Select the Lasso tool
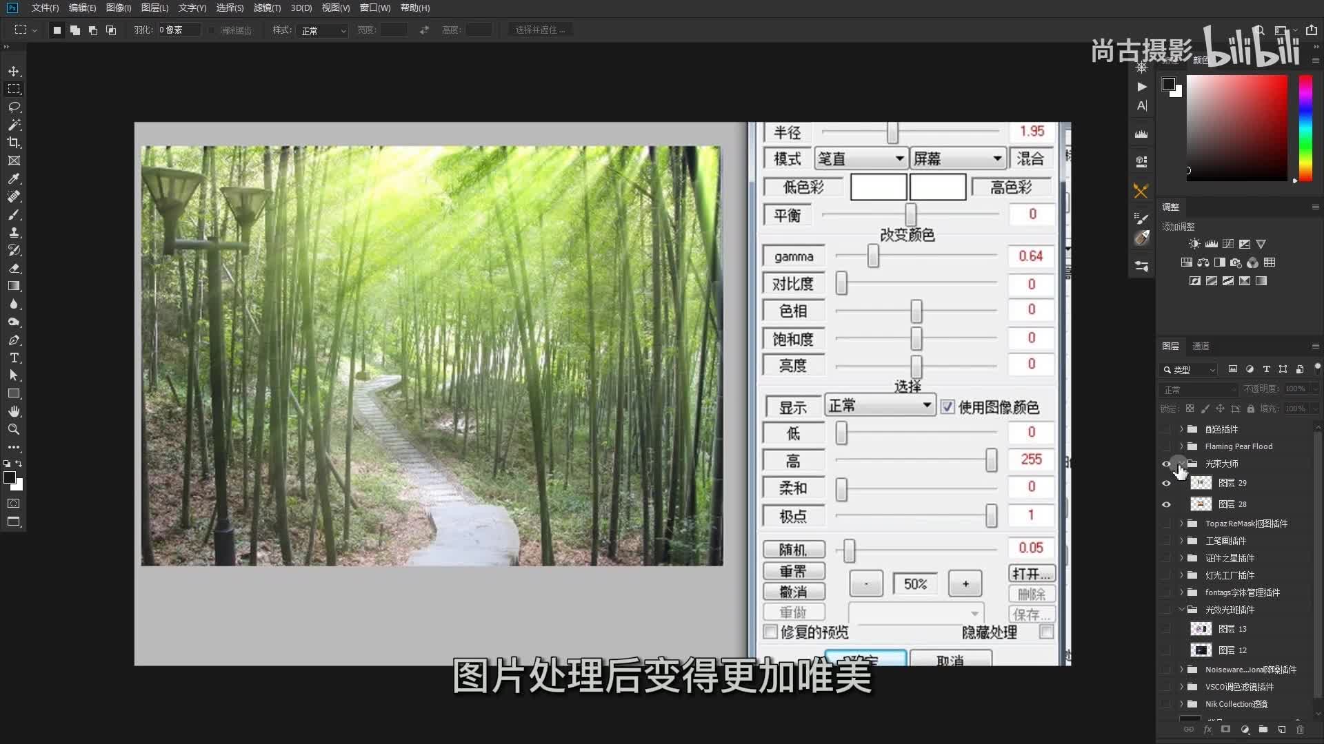This screenshot has width=1324, height=744. [x=14, y=107]
